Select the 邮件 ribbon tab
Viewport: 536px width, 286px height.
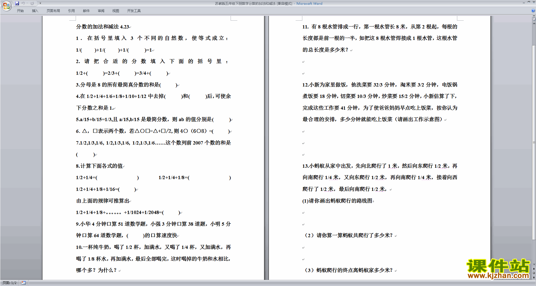[x=86, y=11]
